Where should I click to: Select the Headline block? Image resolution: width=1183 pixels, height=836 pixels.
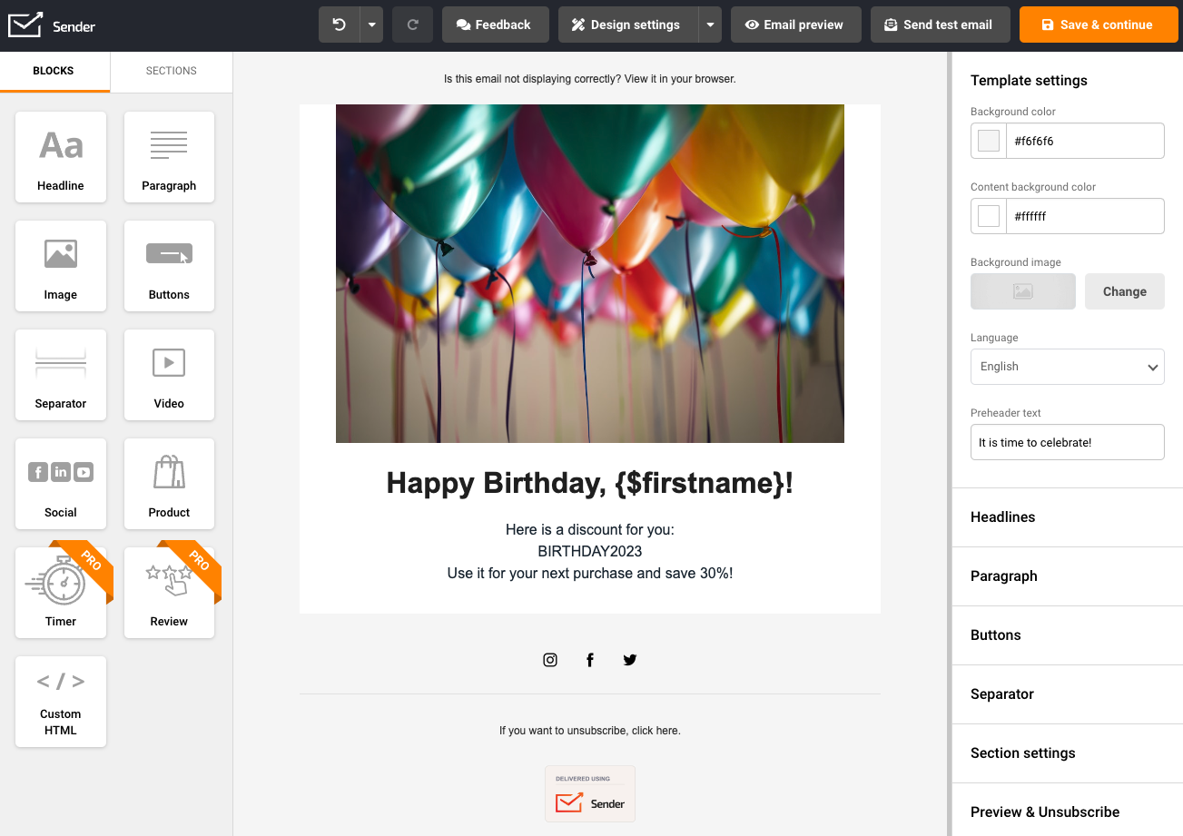coord(61,157)
